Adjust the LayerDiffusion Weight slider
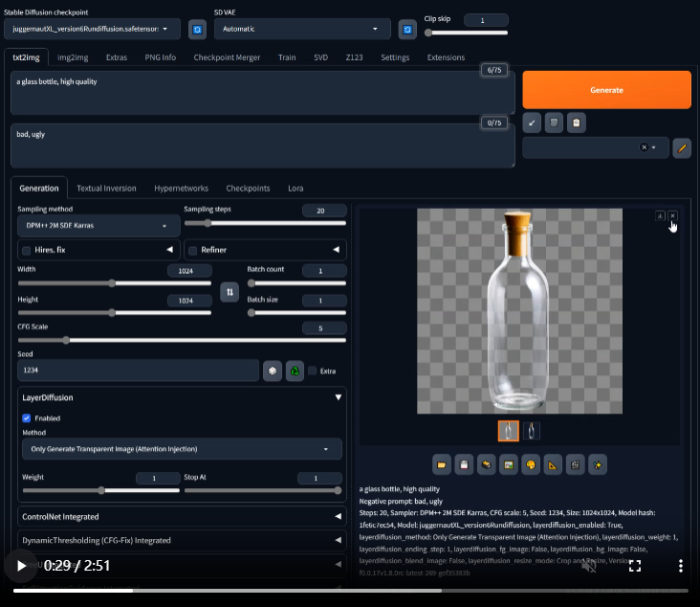The width and height of the screenshot is (700, 607). tap(101, 490)
